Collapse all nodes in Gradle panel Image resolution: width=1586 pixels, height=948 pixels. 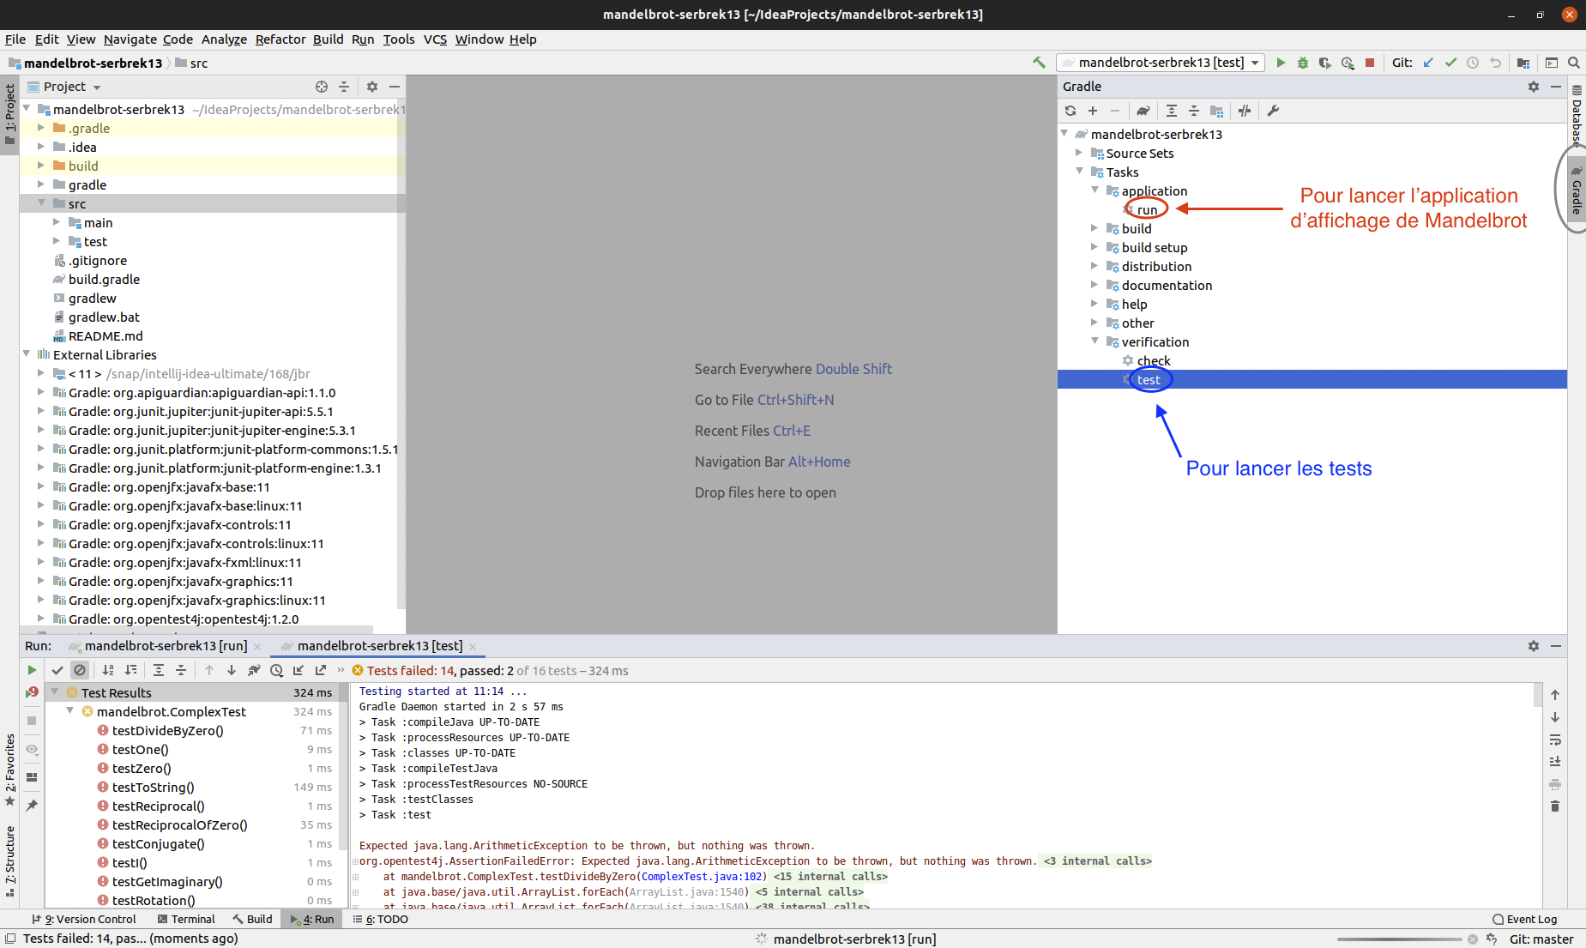(1194, 111)
